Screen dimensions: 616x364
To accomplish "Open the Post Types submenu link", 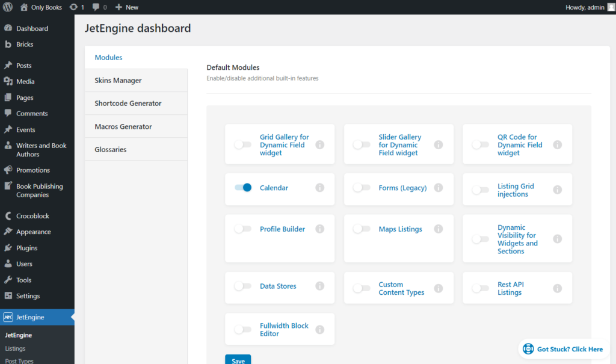I will pyautogui.click(x=19, y=360).
